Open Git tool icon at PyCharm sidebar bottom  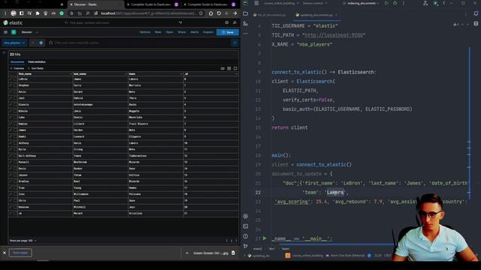[x=246, y=246]
